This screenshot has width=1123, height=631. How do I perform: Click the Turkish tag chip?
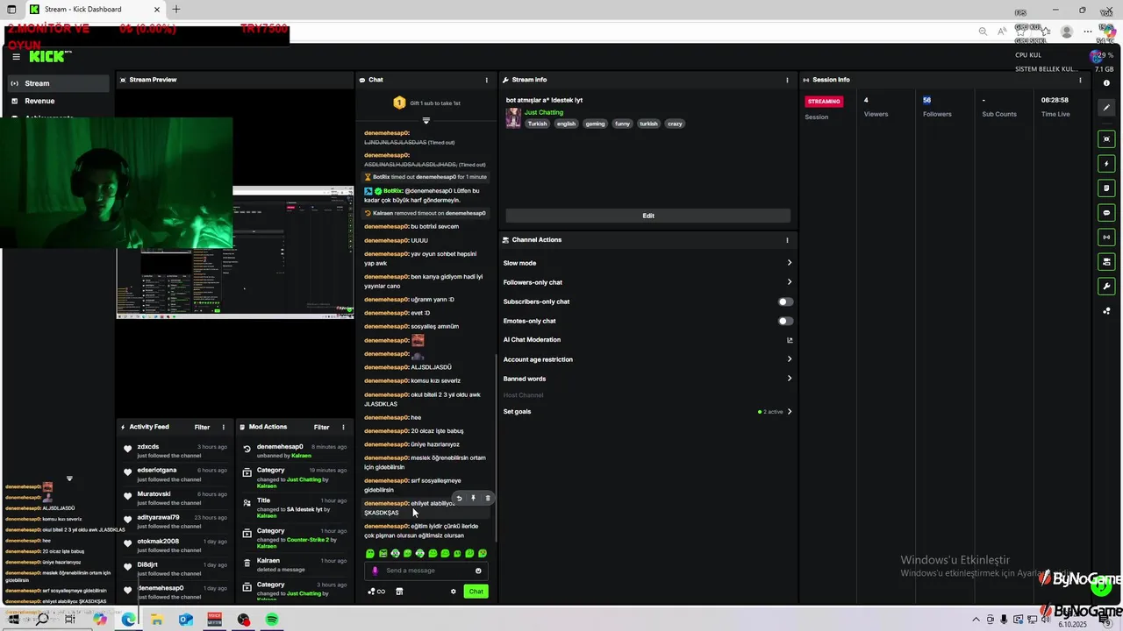coord(538,124)
